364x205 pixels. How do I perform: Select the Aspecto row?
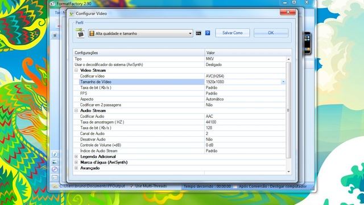tap(180, 99)
